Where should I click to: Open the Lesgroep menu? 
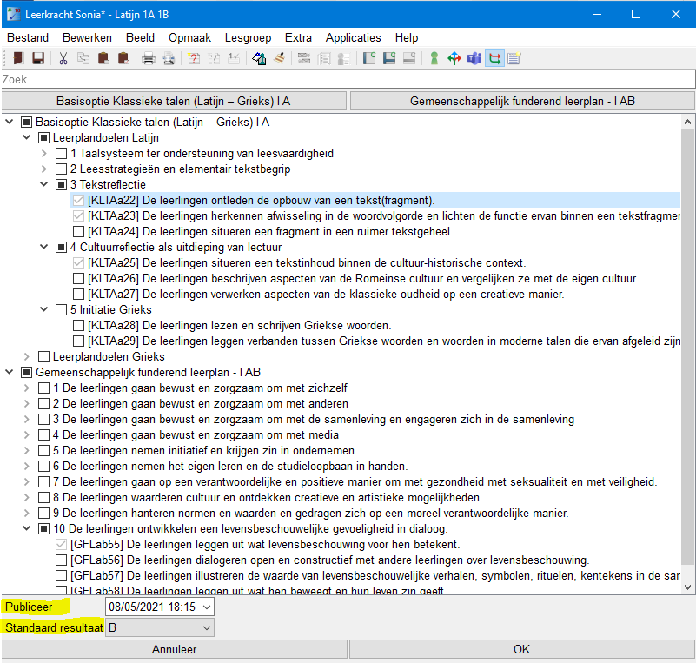(x=248, y=38)
